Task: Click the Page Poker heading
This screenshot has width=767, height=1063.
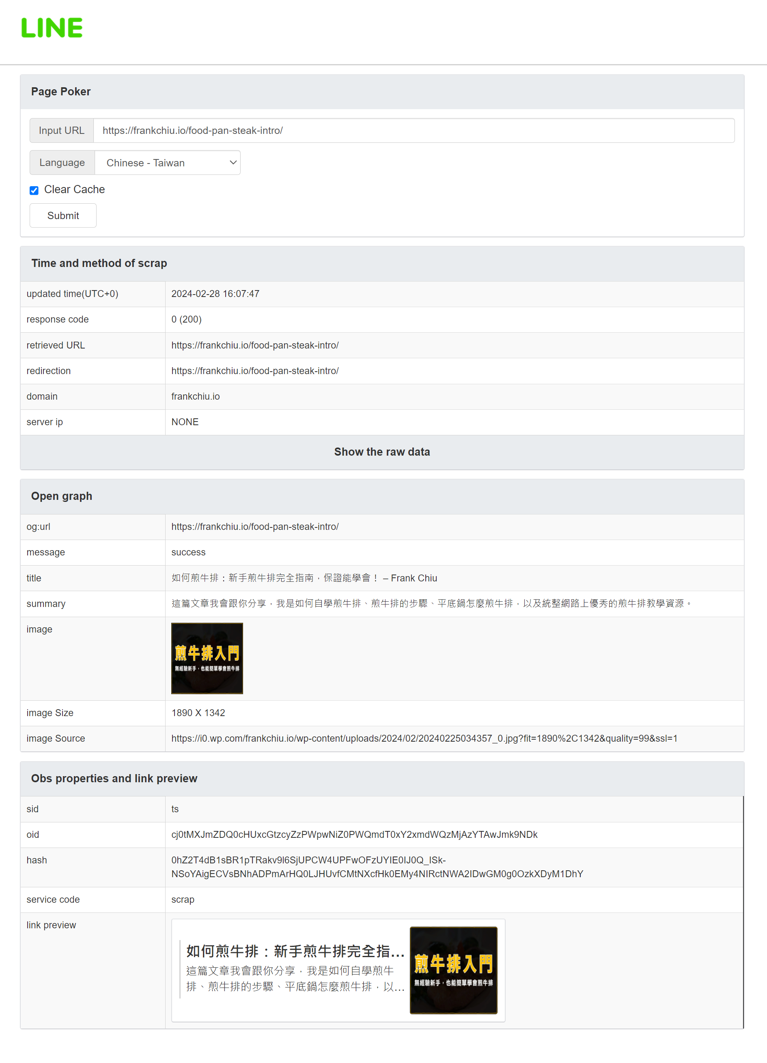Action: (x=61, y=92)
